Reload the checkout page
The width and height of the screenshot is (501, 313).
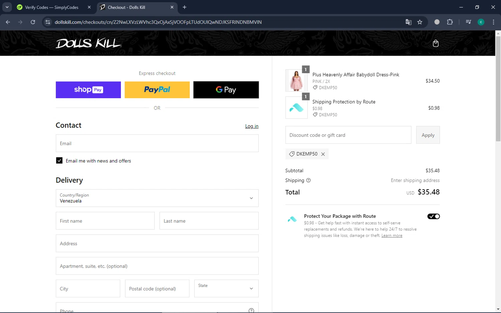[x=33, y=22]
